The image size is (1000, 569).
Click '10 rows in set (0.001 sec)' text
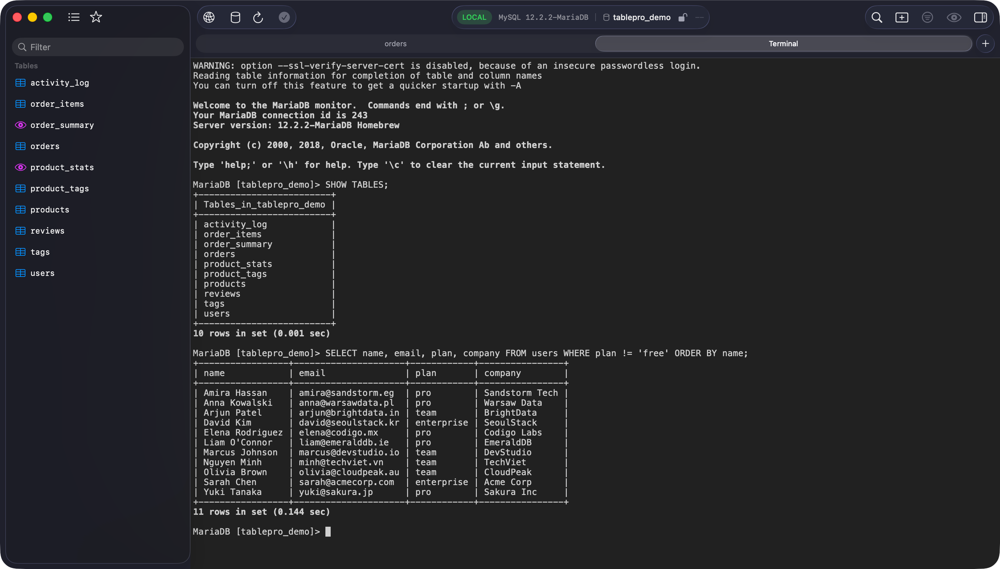point(261,333)
